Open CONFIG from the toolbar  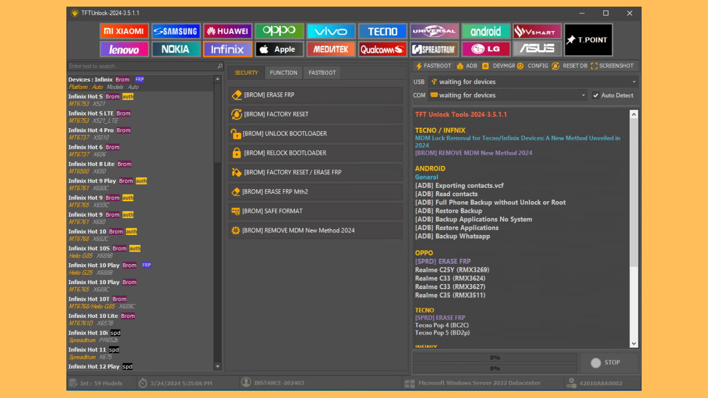point(533,66)
